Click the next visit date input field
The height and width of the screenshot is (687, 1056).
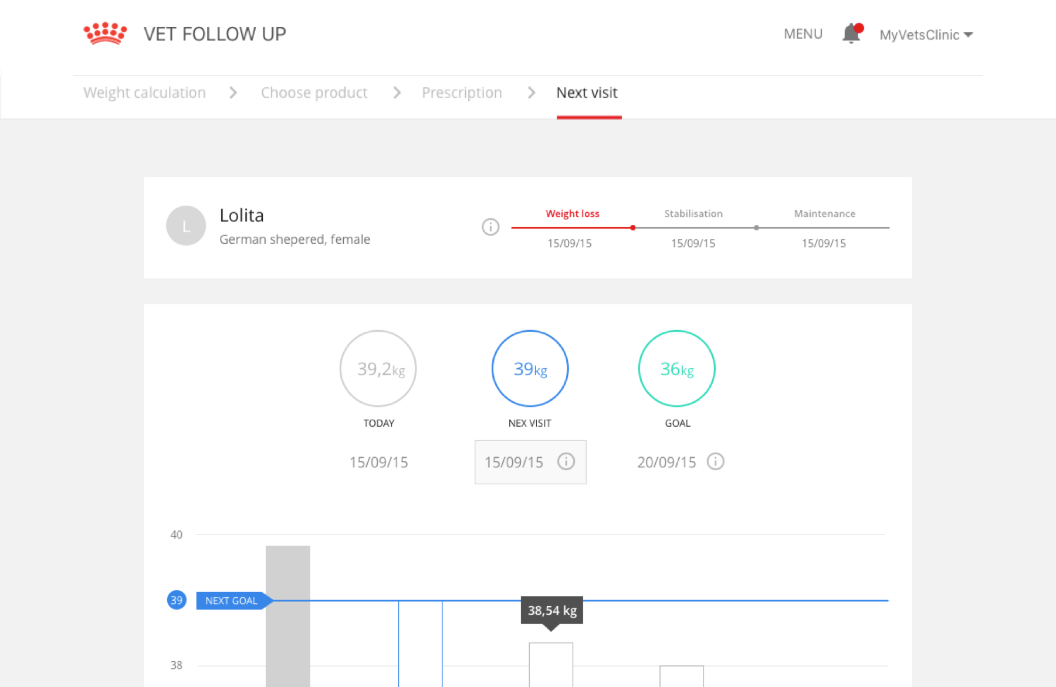click(x=514, y=462)
